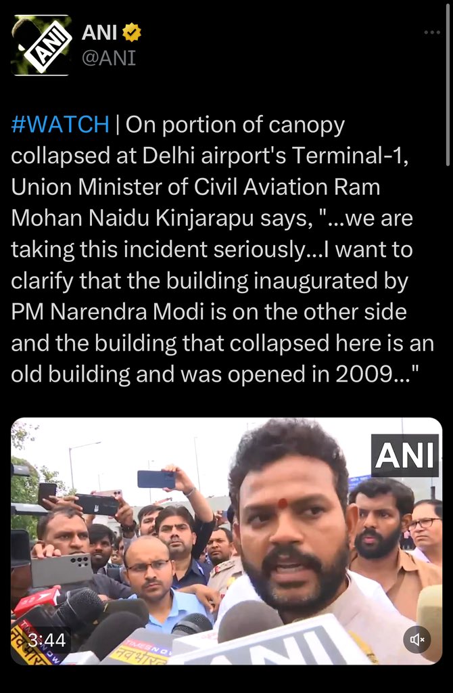Image resolution: width=453 pixels, height=693 pixels.
Task: Click the red bindi on the speaker's forehead
Action: coord(283,503)
